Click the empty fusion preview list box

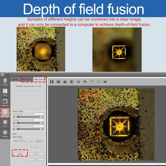(x=28, y=100)
